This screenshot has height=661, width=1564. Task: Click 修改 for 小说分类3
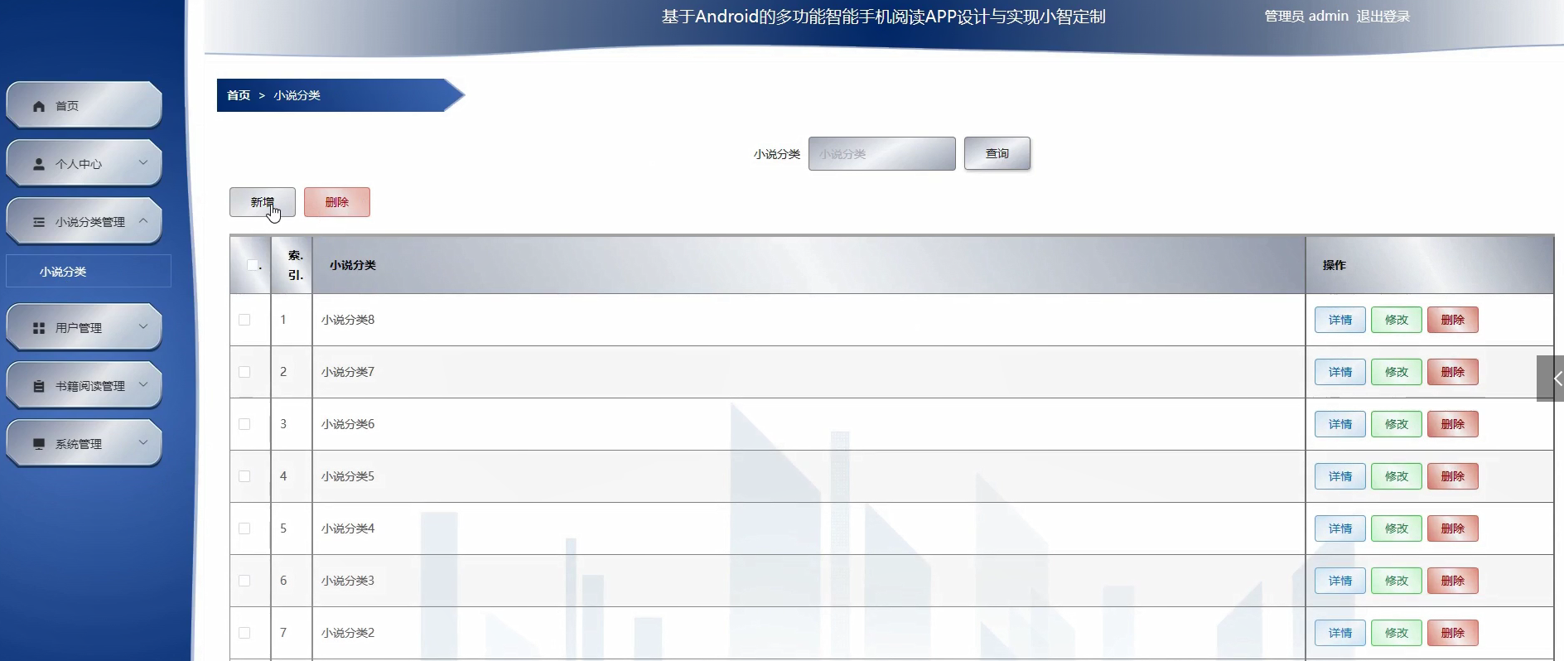click(x=1397, y=581)
